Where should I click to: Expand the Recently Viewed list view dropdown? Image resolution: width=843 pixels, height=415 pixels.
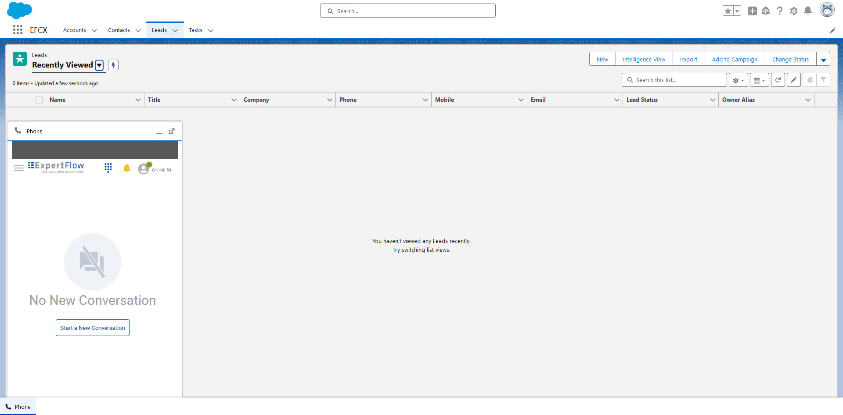(x=99, y=65)
